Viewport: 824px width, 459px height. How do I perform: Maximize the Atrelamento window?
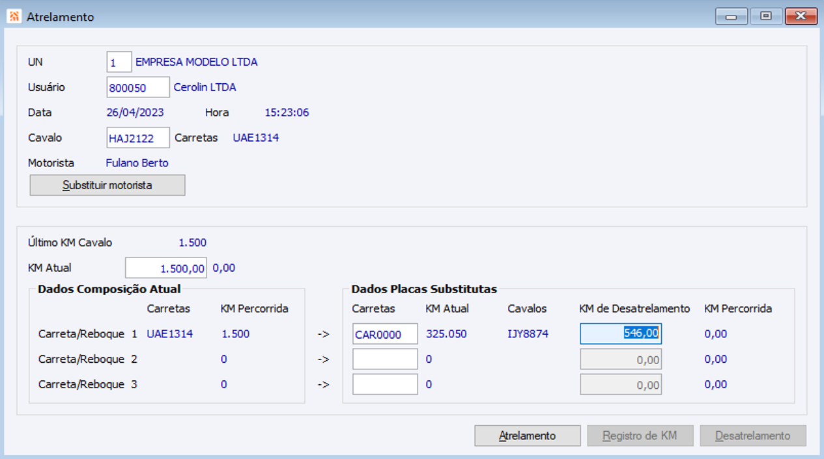766,16
